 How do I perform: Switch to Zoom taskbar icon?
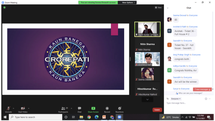[119, 117]
